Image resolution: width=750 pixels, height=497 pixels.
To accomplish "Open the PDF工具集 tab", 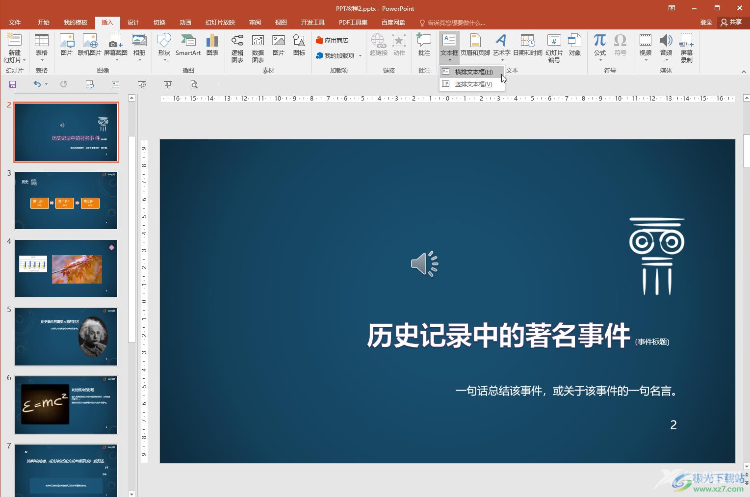I will coord(353,23).
